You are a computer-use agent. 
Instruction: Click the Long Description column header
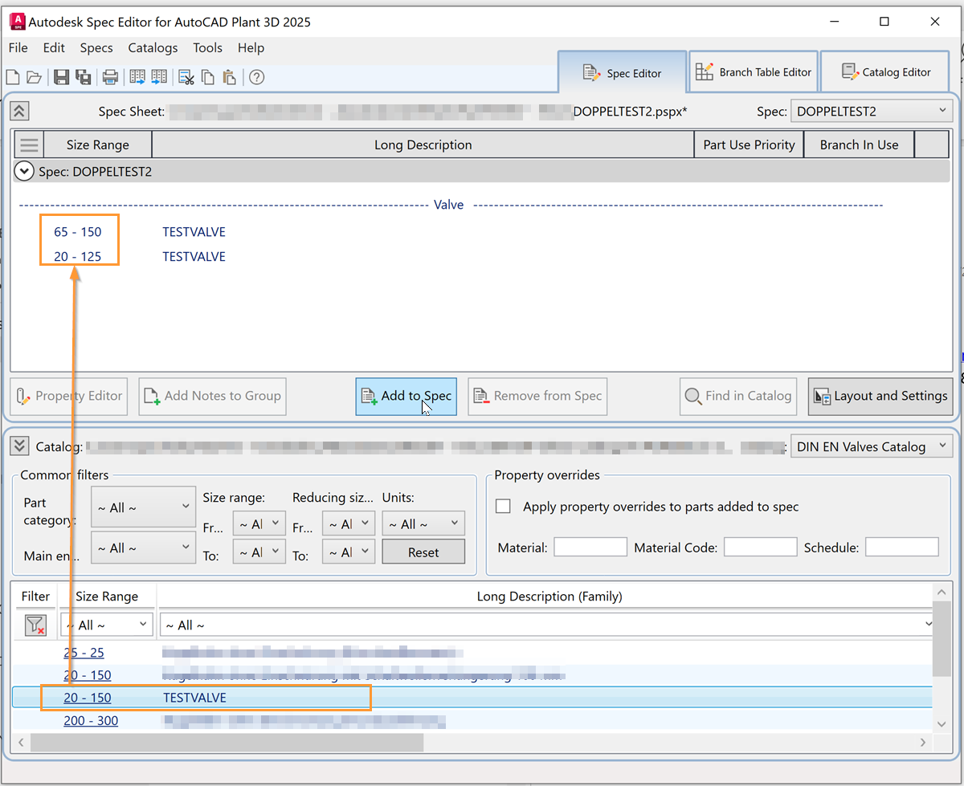coord(423,145)
